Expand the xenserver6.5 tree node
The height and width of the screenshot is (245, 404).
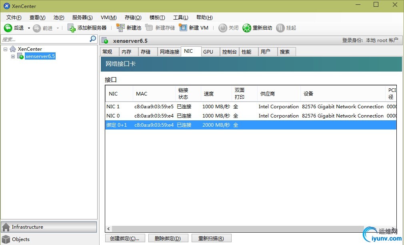(x=13, y=56)
